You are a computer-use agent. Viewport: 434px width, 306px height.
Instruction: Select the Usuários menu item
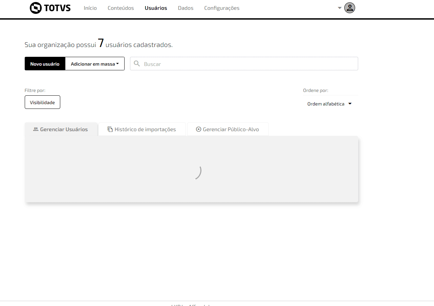156,8
